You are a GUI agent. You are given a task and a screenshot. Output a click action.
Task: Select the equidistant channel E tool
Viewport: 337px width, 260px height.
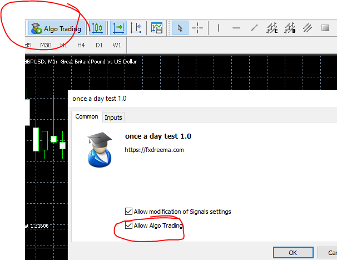tap(272, 28)
